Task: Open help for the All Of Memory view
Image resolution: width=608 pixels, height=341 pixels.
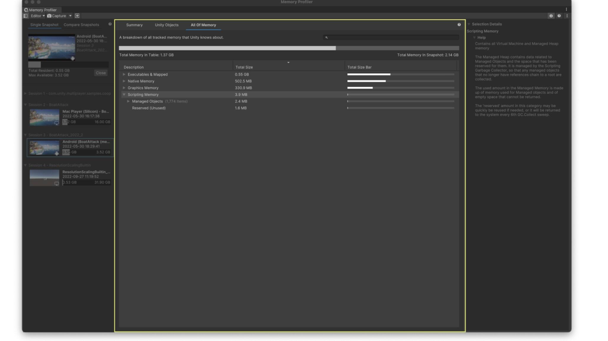Action: pyautogui.click(x=459, y=25)
